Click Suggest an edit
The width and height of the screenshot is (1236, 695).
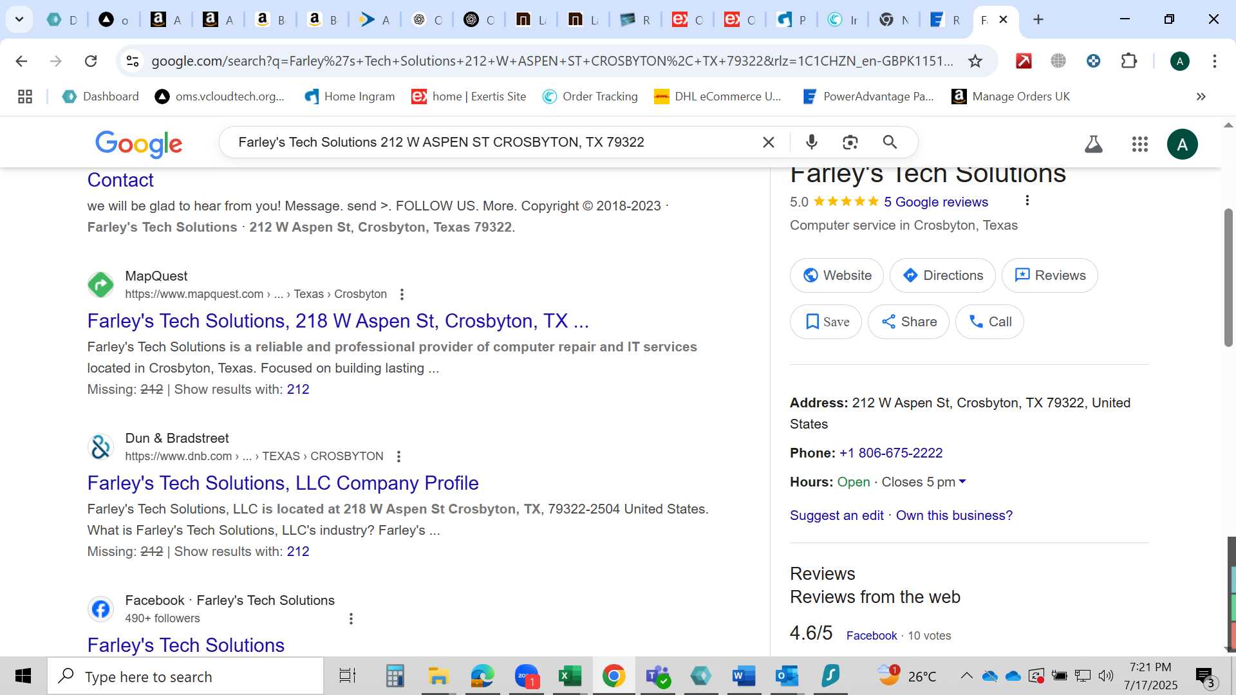(x=836, y=515)
